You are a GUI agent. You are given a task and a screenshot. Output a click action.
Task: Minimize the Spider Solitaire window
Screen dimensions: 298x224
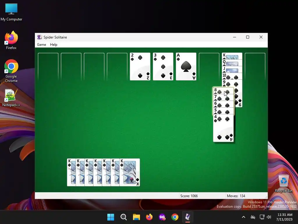click(235, 37)
